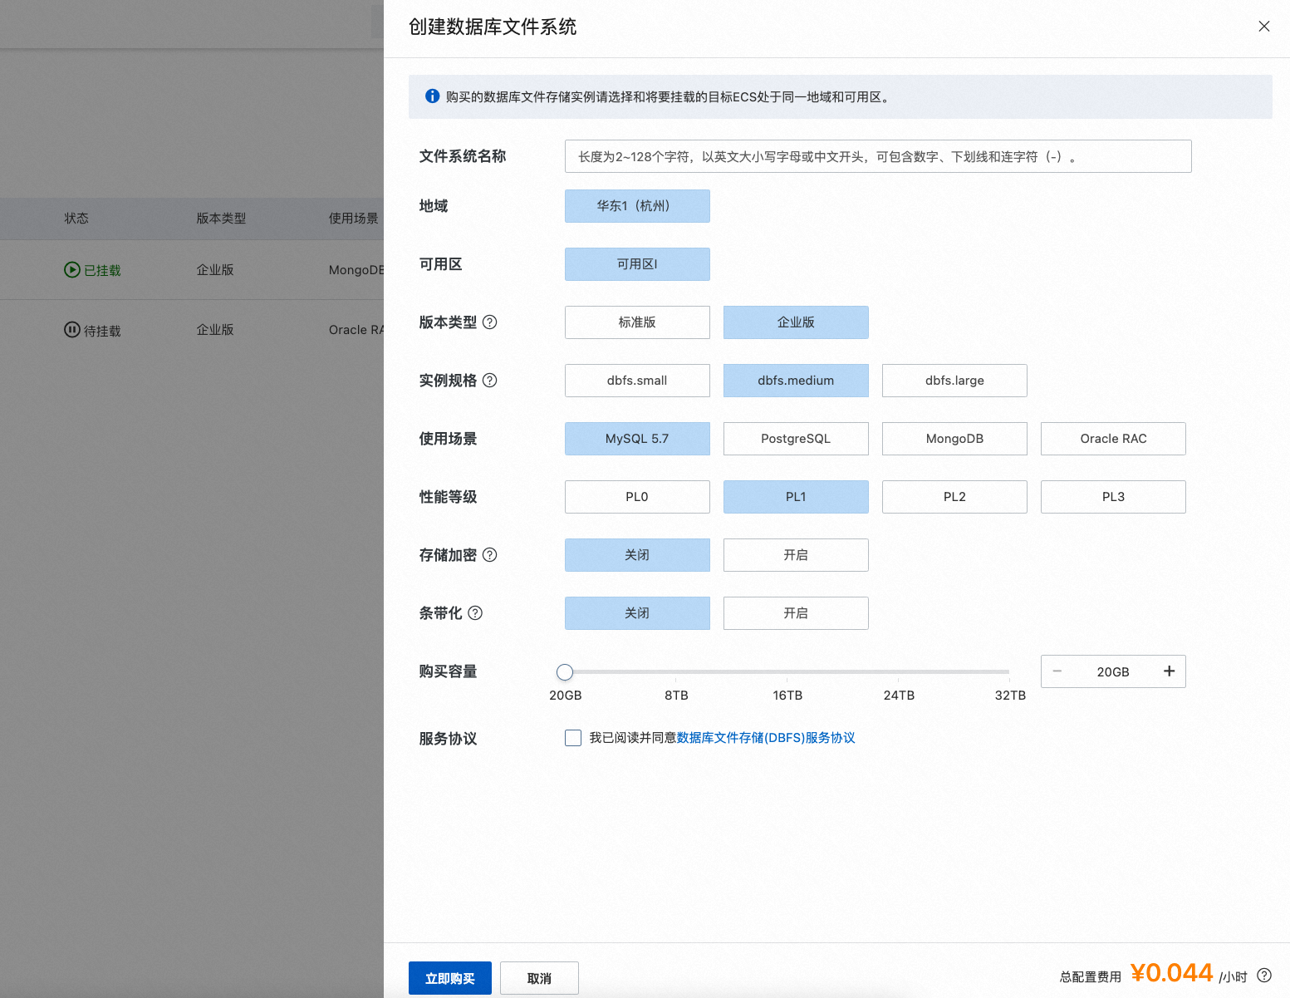
Task: Select PL0 performance level
Action: 637,497
